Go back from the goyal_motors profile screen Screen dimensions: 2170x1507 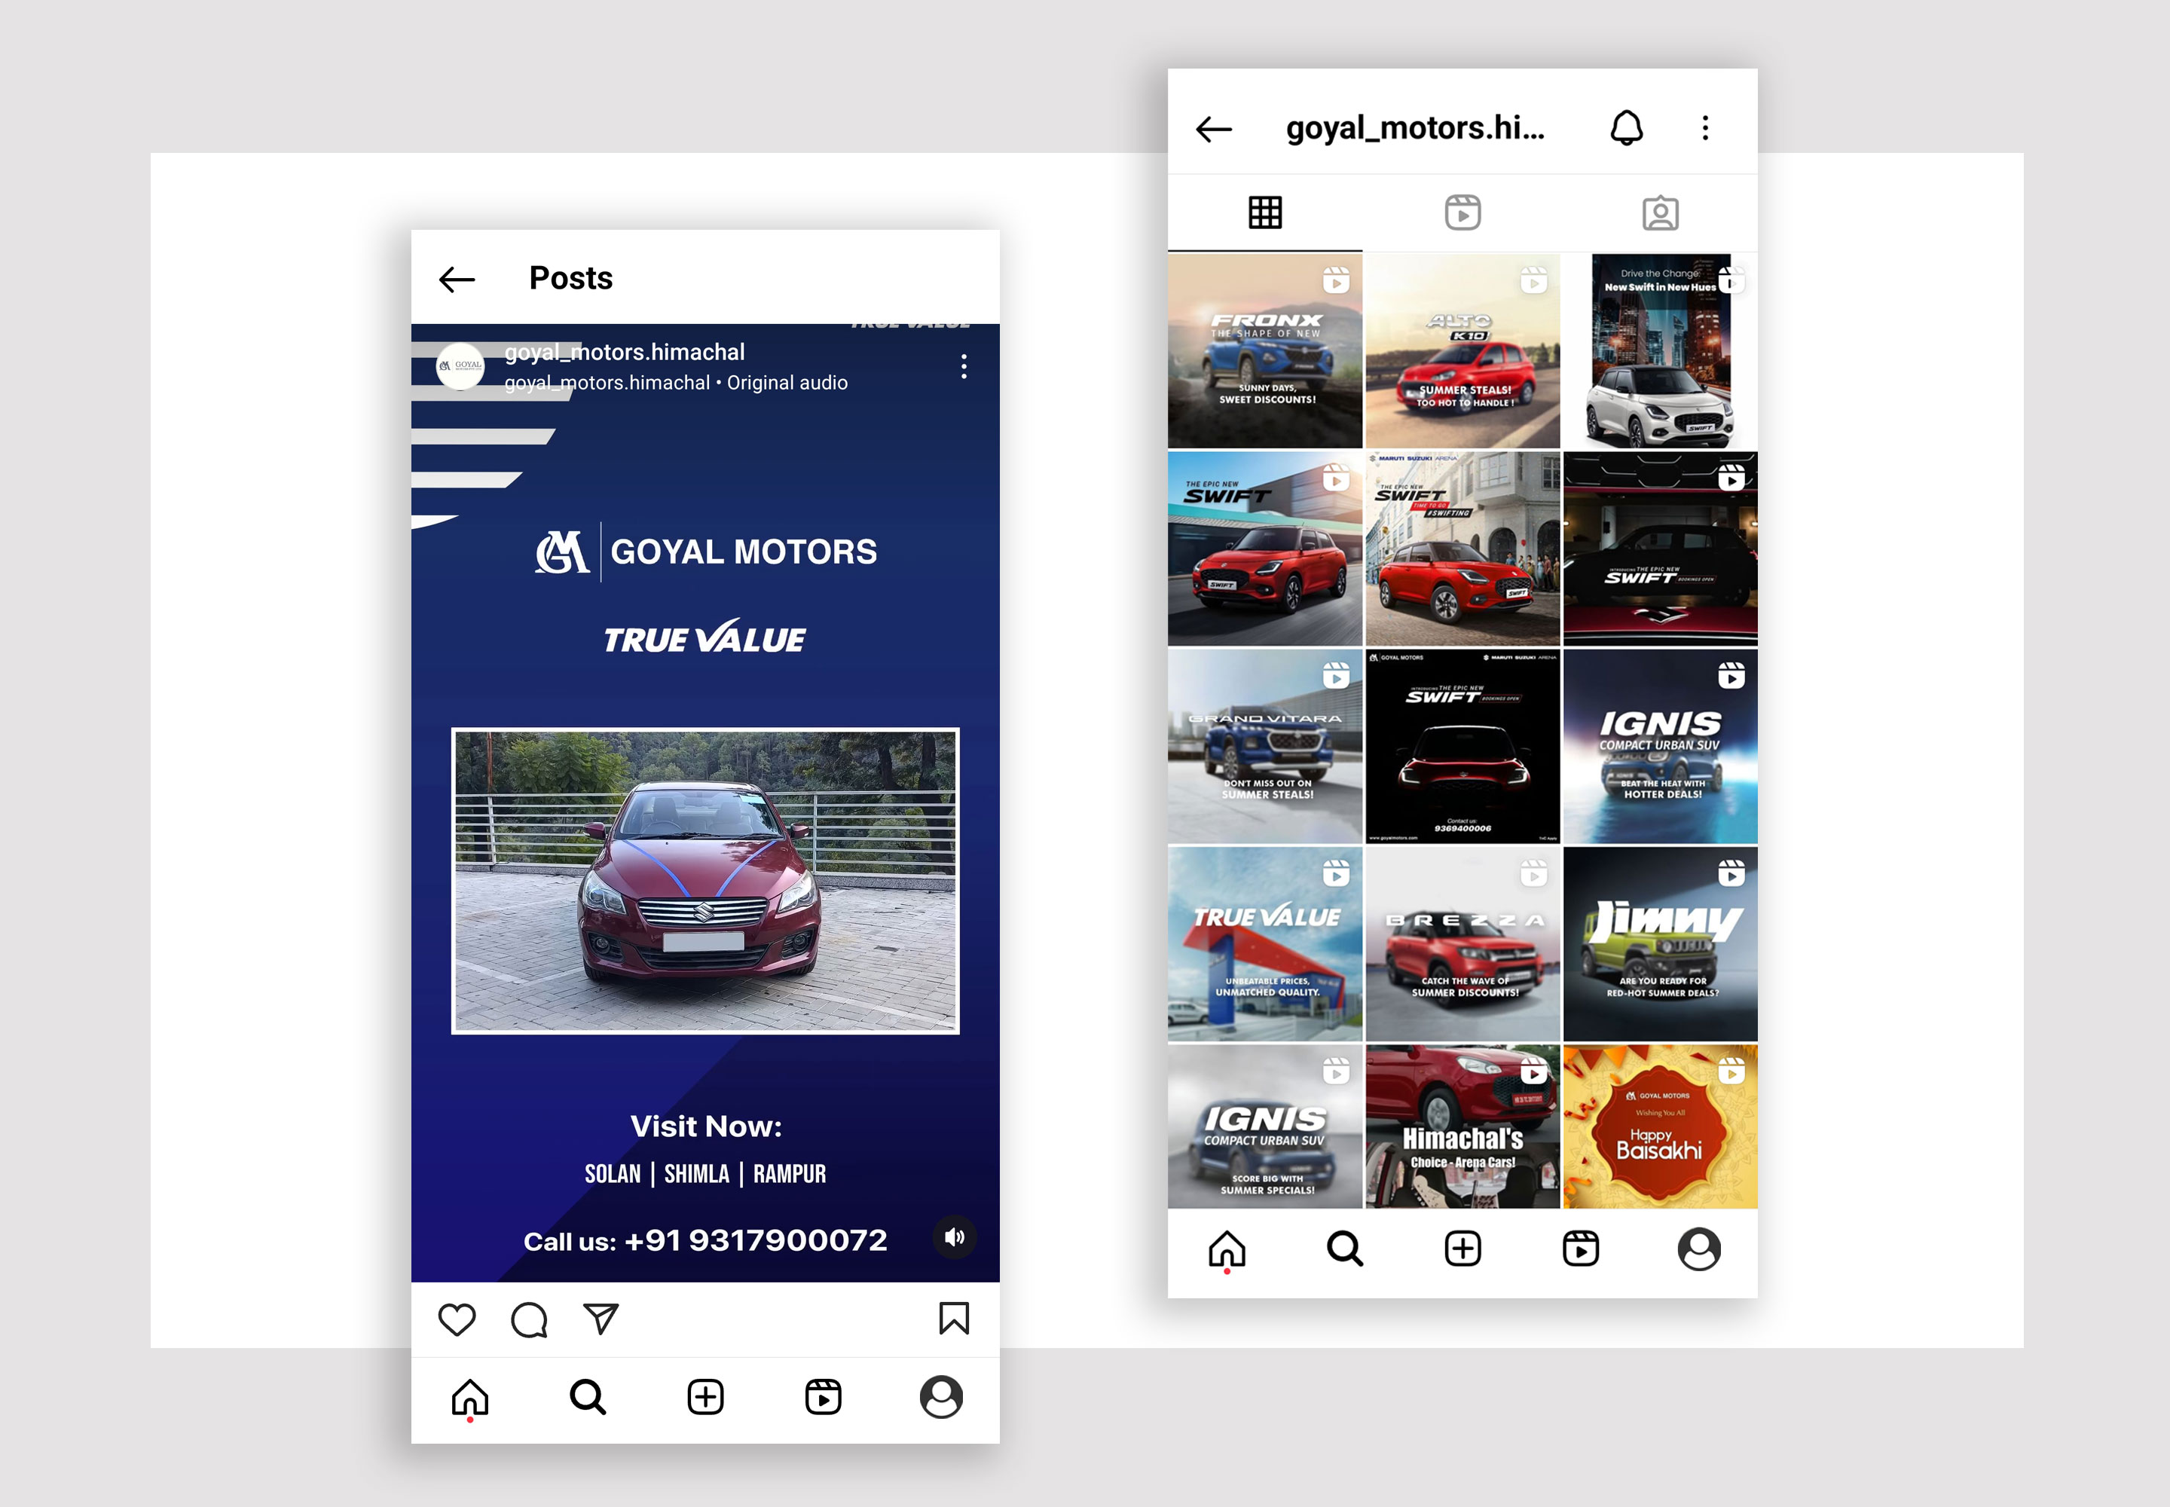pyautogui.click(x=1215, y=128)
